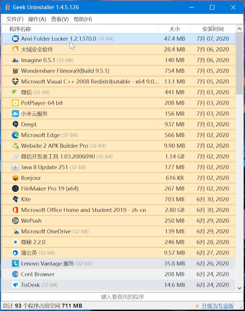Select the 'Bonjour' program name

(31, 178)
